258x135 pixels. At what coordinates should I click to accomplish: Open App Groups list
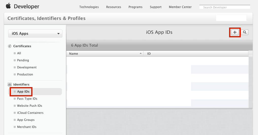(x=26, y=120)
